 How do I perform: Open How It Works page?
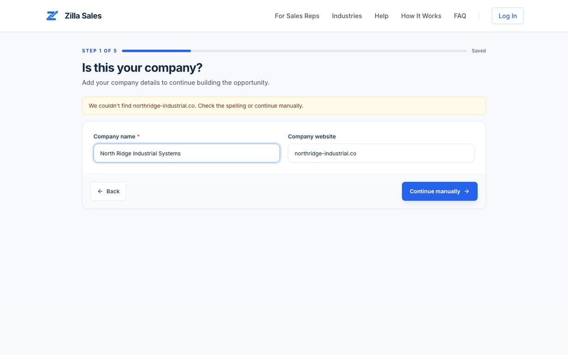(421, 16)
